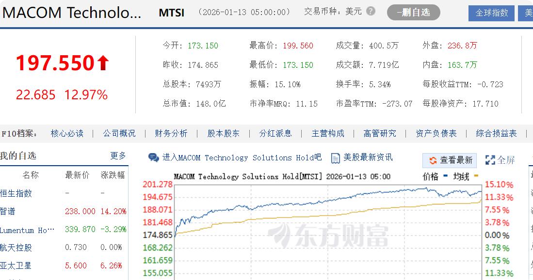Click the 最高价 value 199.560
The height and width of the screenshot is (280, 533).
click(x=298, y=46)
